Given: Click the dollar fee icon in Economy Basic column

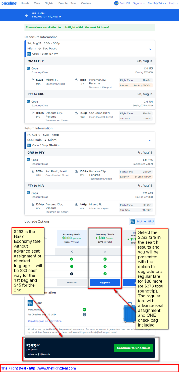Looking at the screenshot, I should (72, 274).
